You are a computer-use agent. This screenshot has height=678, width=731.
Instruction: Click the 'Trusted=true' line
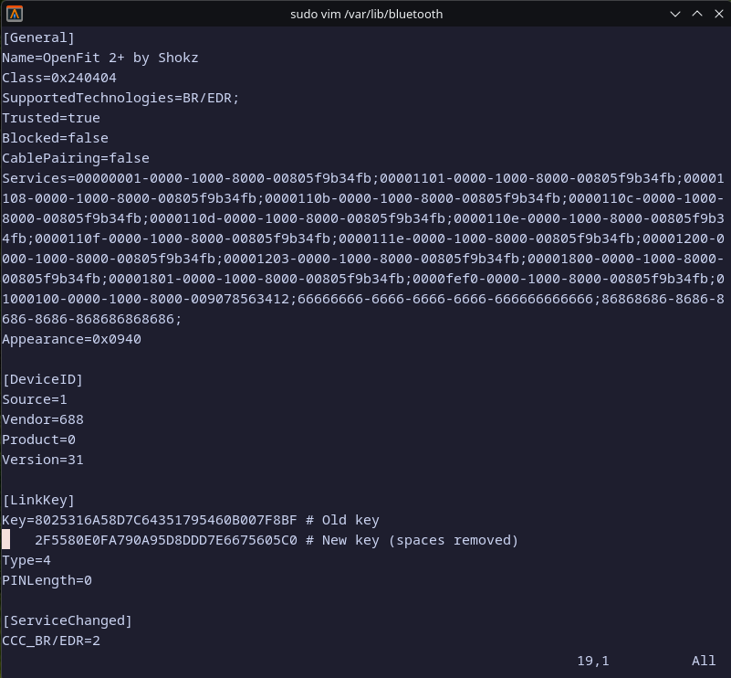(51, 118)
